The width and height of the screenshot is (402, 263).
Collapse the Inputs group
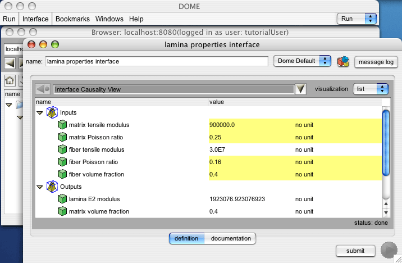pos(40,113)
